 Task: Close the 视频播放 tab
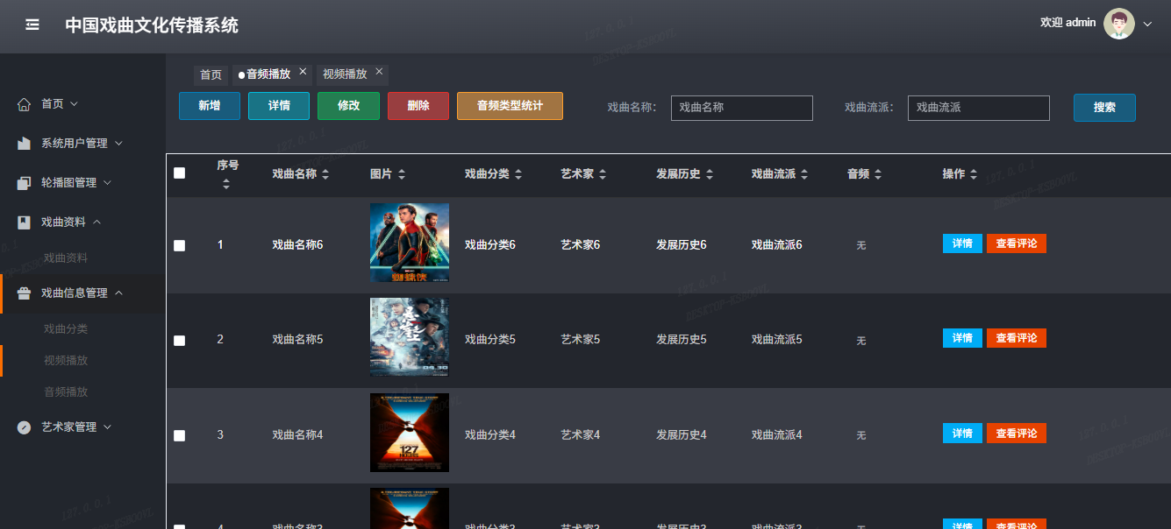point(379,72)
